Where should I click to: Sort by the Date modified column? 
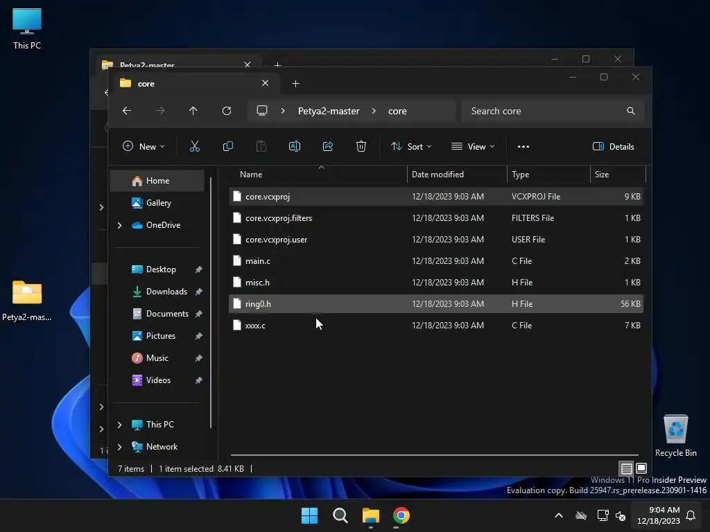pyautogui.click(x=457, y=174)
